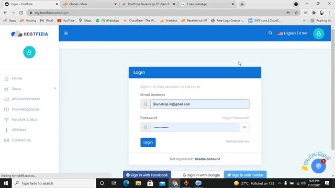Open Microsoft Store from taskbar

(x=150, y=183)
